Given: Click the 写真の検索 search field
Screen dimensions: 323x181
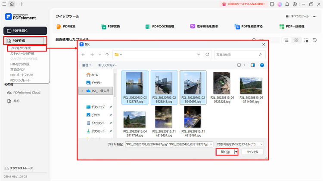Looking at the screenshot, I should (x=239, y=55).
